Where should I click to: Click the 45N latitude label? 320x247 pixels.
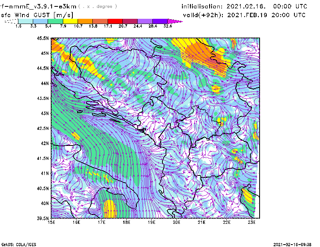(45, 53)
